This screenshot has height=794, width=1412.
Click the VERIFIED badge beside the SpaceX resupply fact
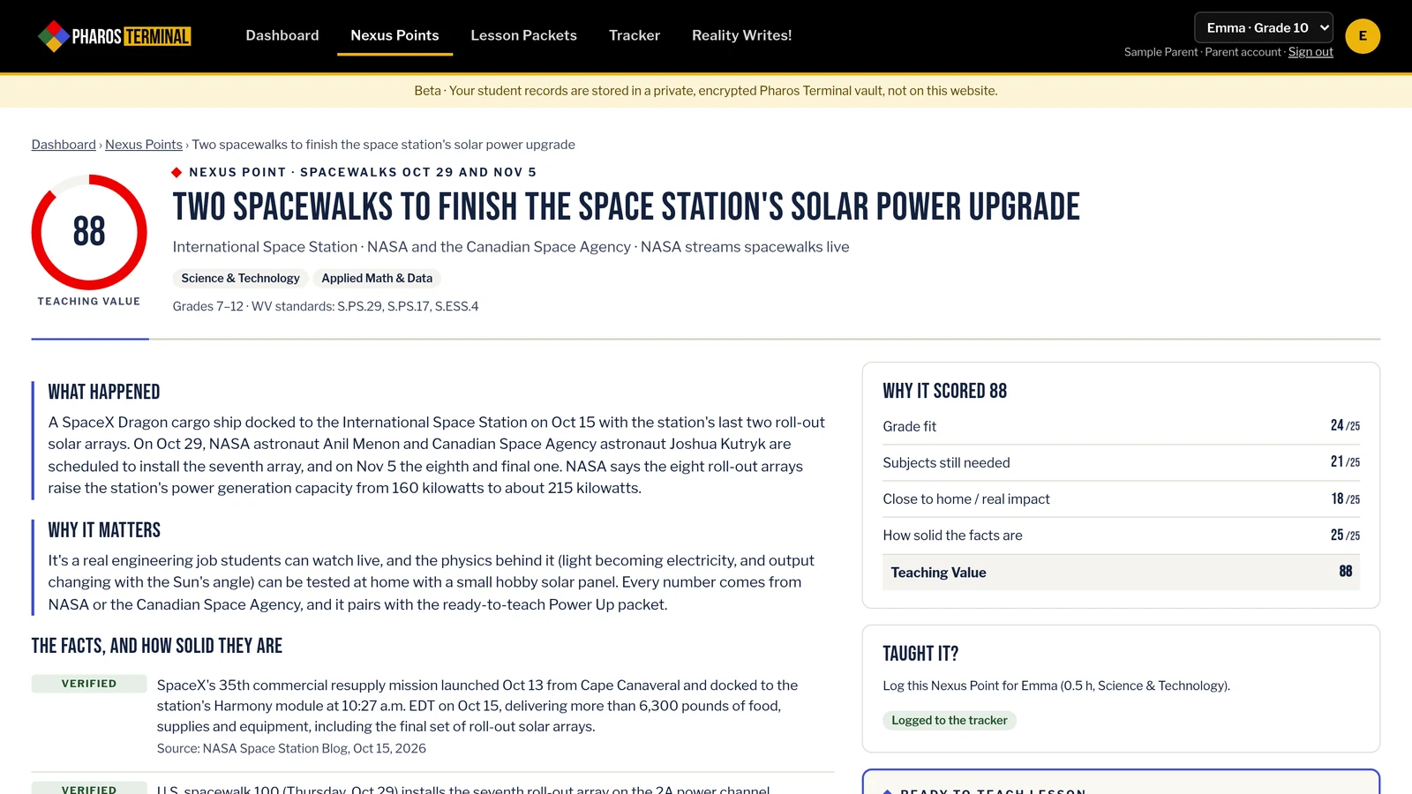click(x=89, y=684)
